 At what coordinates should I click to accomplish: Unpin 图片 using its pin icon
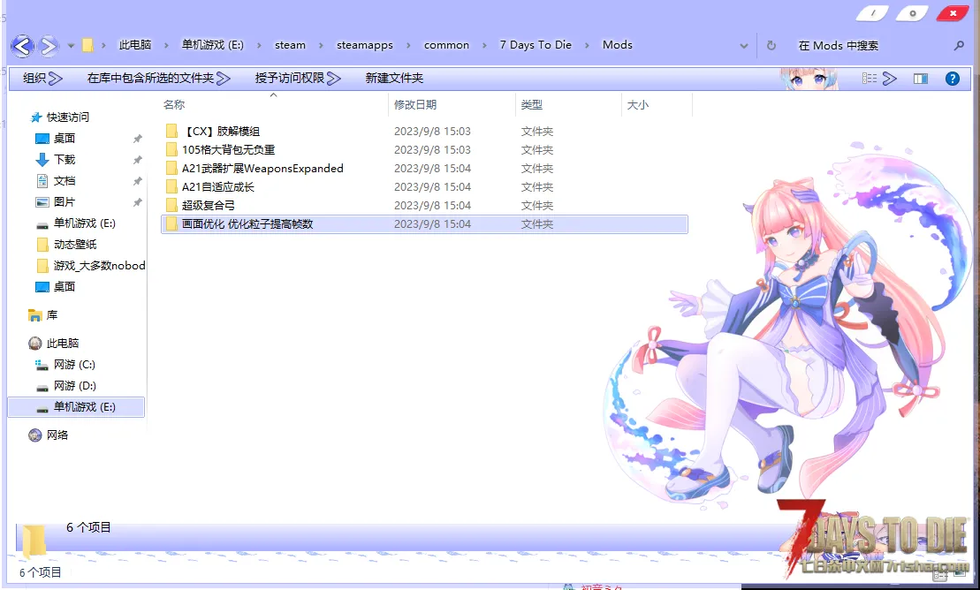point(138,202)
